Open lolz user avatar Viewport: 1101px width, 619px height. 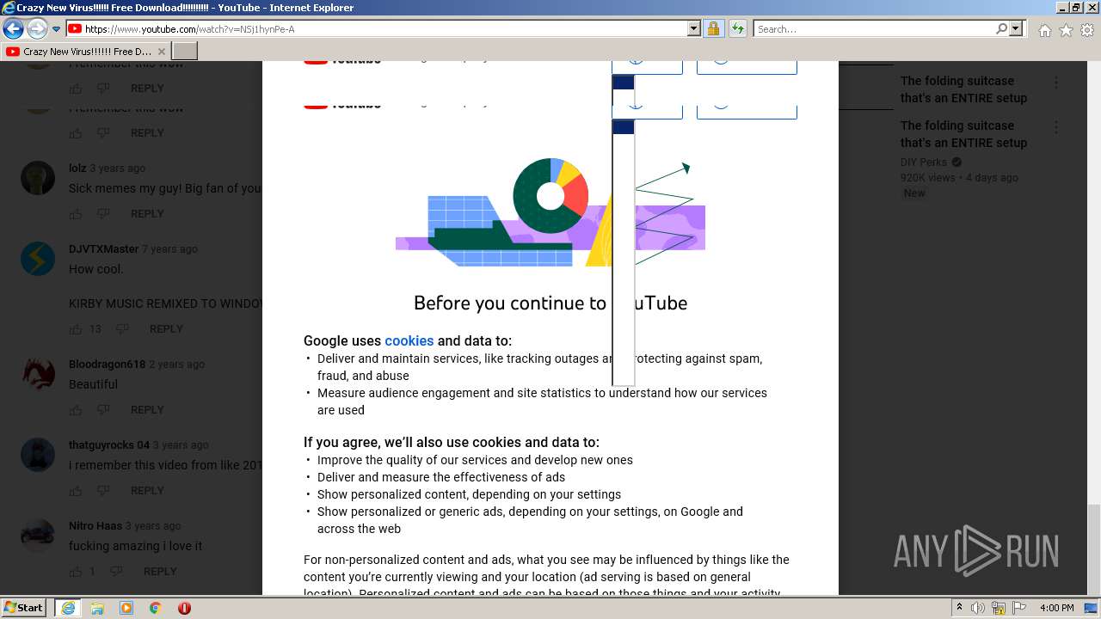(38, 178)
